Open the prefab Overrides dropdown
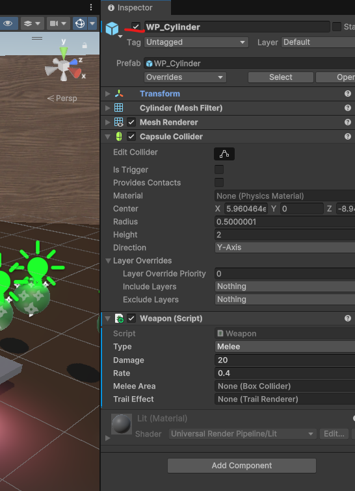 coord(185,77)
